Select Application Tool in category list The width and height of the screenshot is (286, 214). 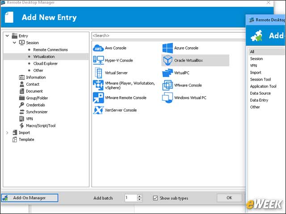pos(263,86)
